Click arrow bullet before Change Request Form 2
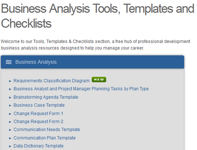Screen dimensions: 197x150 pos(10,122)
